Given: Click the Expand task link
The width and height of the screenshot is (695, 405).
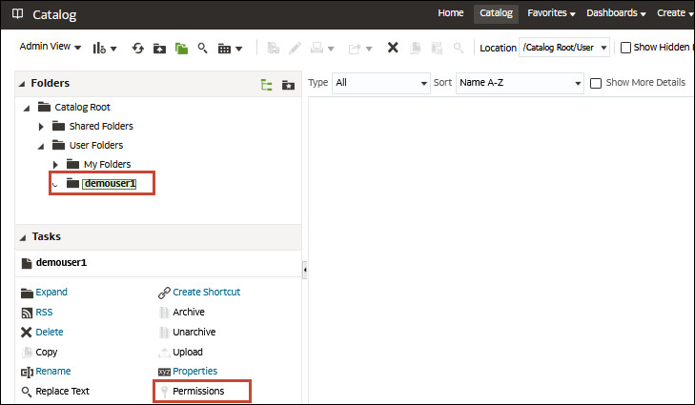Looking at the screenshot, I should (x=51, y=292).
